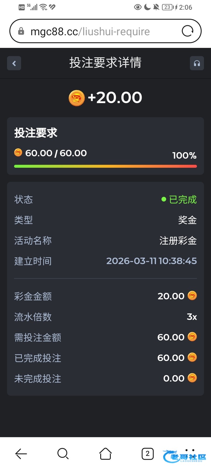Click the address bar URL mgc88.cc
Screen dimensions: 211x470
[x=90, y=31]
